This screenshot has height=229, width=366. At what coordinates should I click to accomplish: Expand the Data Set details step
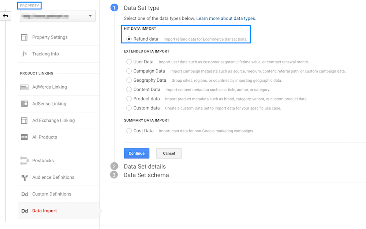tap(145, 166)
